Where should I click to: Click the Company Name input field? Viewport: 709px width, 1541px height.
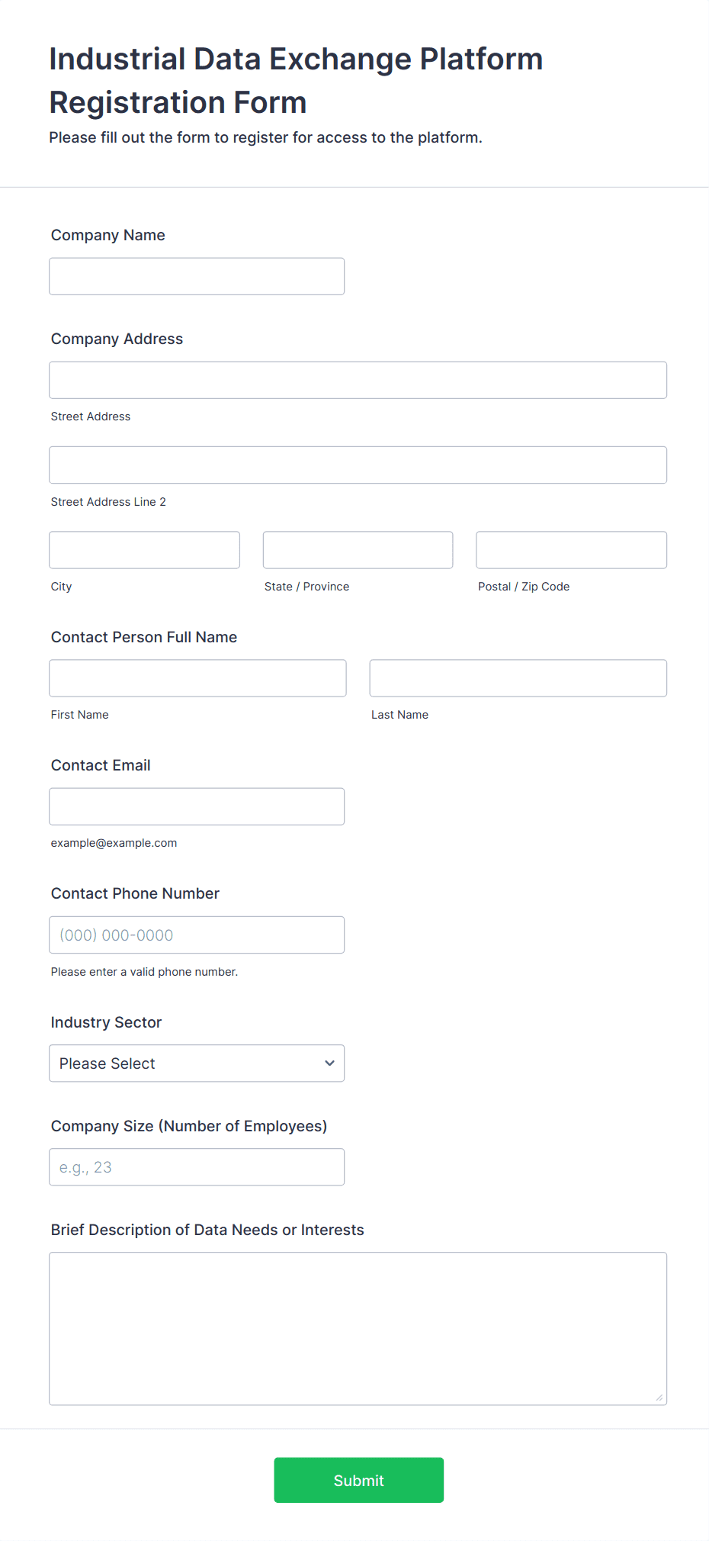tap(197, 276)
